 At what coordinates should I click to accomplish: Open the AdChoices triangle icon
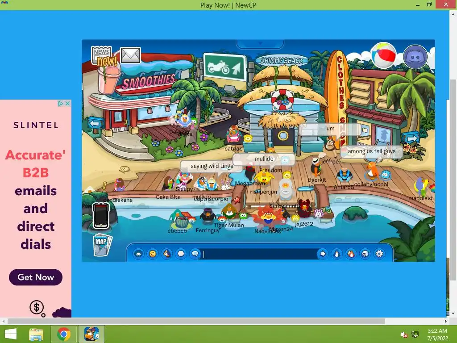pyautogui.click(x=60, y=103)
